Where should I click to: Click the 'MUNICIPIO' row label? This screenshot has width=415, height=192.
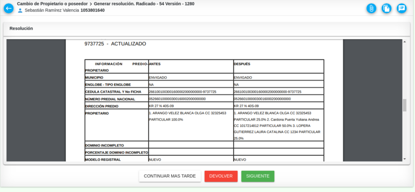pos(94,78)
